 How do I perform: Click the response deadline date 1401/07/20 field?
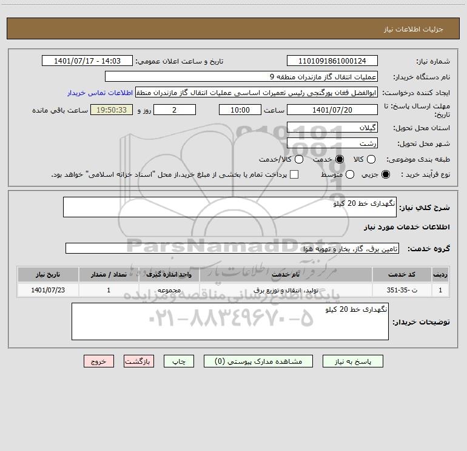pyautogui.click(x=332, y=110)
